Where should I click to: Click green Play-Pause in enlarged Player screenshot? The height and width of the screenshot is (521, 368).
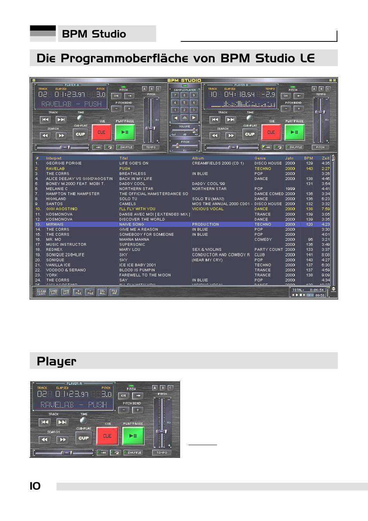133,436
